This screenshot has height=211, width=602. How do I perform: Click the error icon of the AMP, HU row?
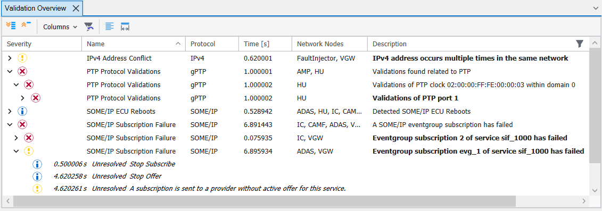click(23, 71)
